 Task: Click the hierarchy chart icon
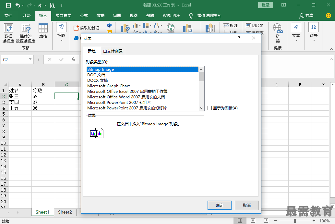146,26
